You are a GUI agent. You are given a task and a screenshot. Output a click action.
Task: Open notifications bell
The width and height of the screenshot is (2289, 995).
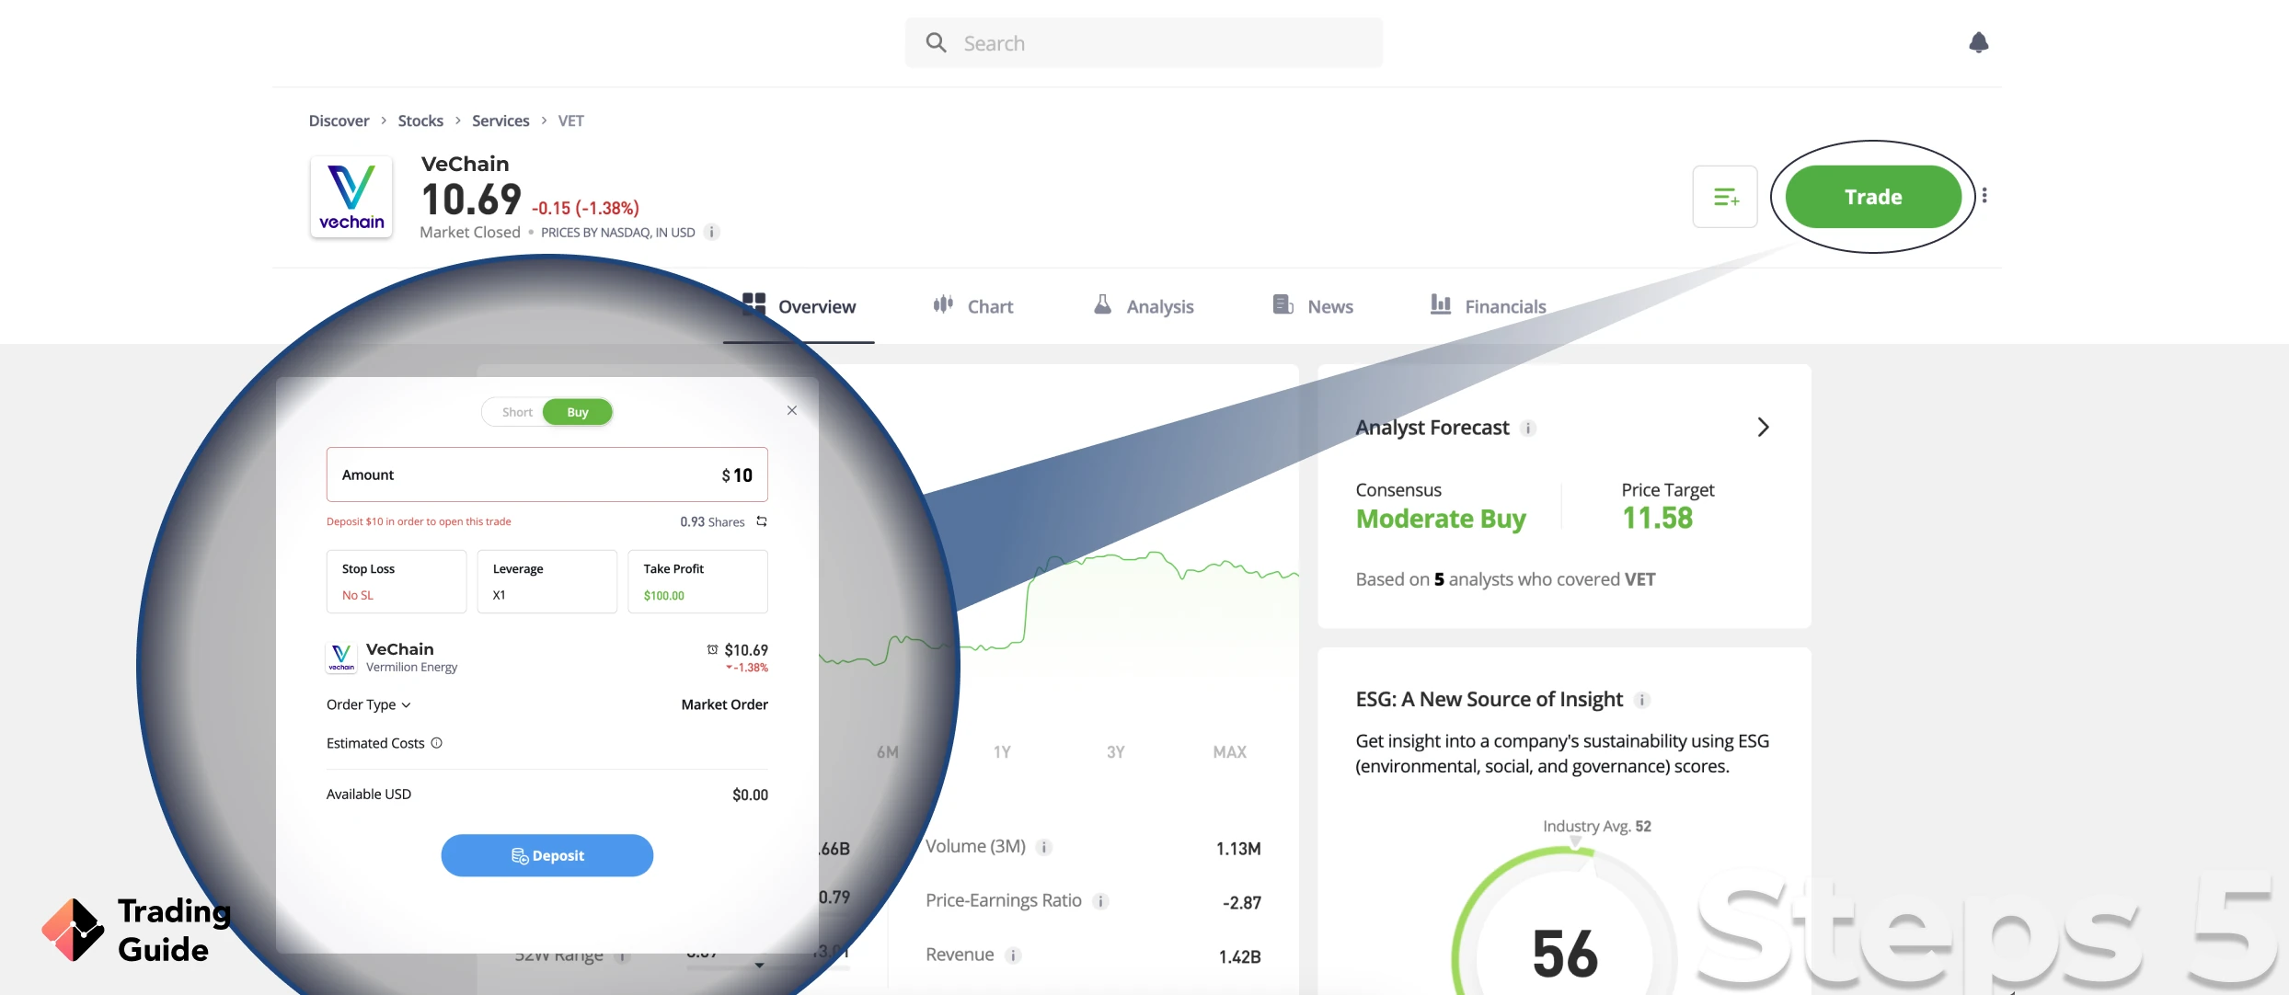tap(1979, 42)
